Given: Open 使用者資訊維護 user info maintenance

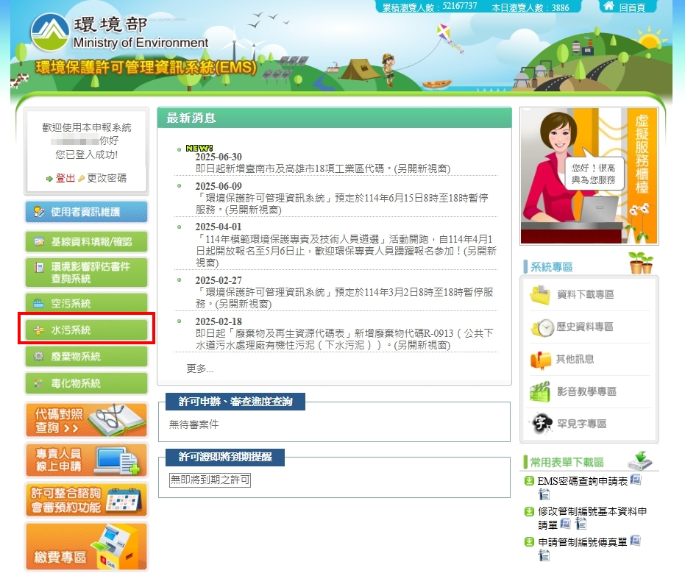Looking at the screenshot, I should pos(86,212).
